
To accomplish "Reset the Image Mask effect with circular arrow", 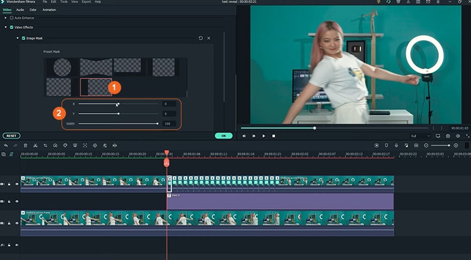I will [x=200, y=38].
